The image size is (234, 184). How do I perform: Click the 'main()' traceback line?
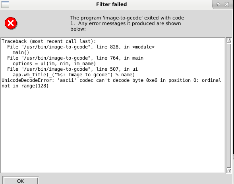21,52
